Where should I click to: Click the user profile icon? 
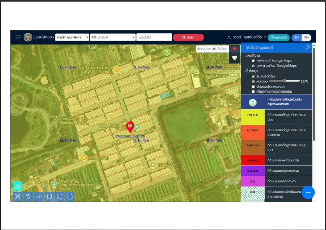[229, 37]
